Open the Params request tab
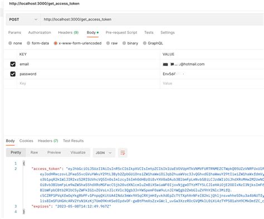 [14, 32]
